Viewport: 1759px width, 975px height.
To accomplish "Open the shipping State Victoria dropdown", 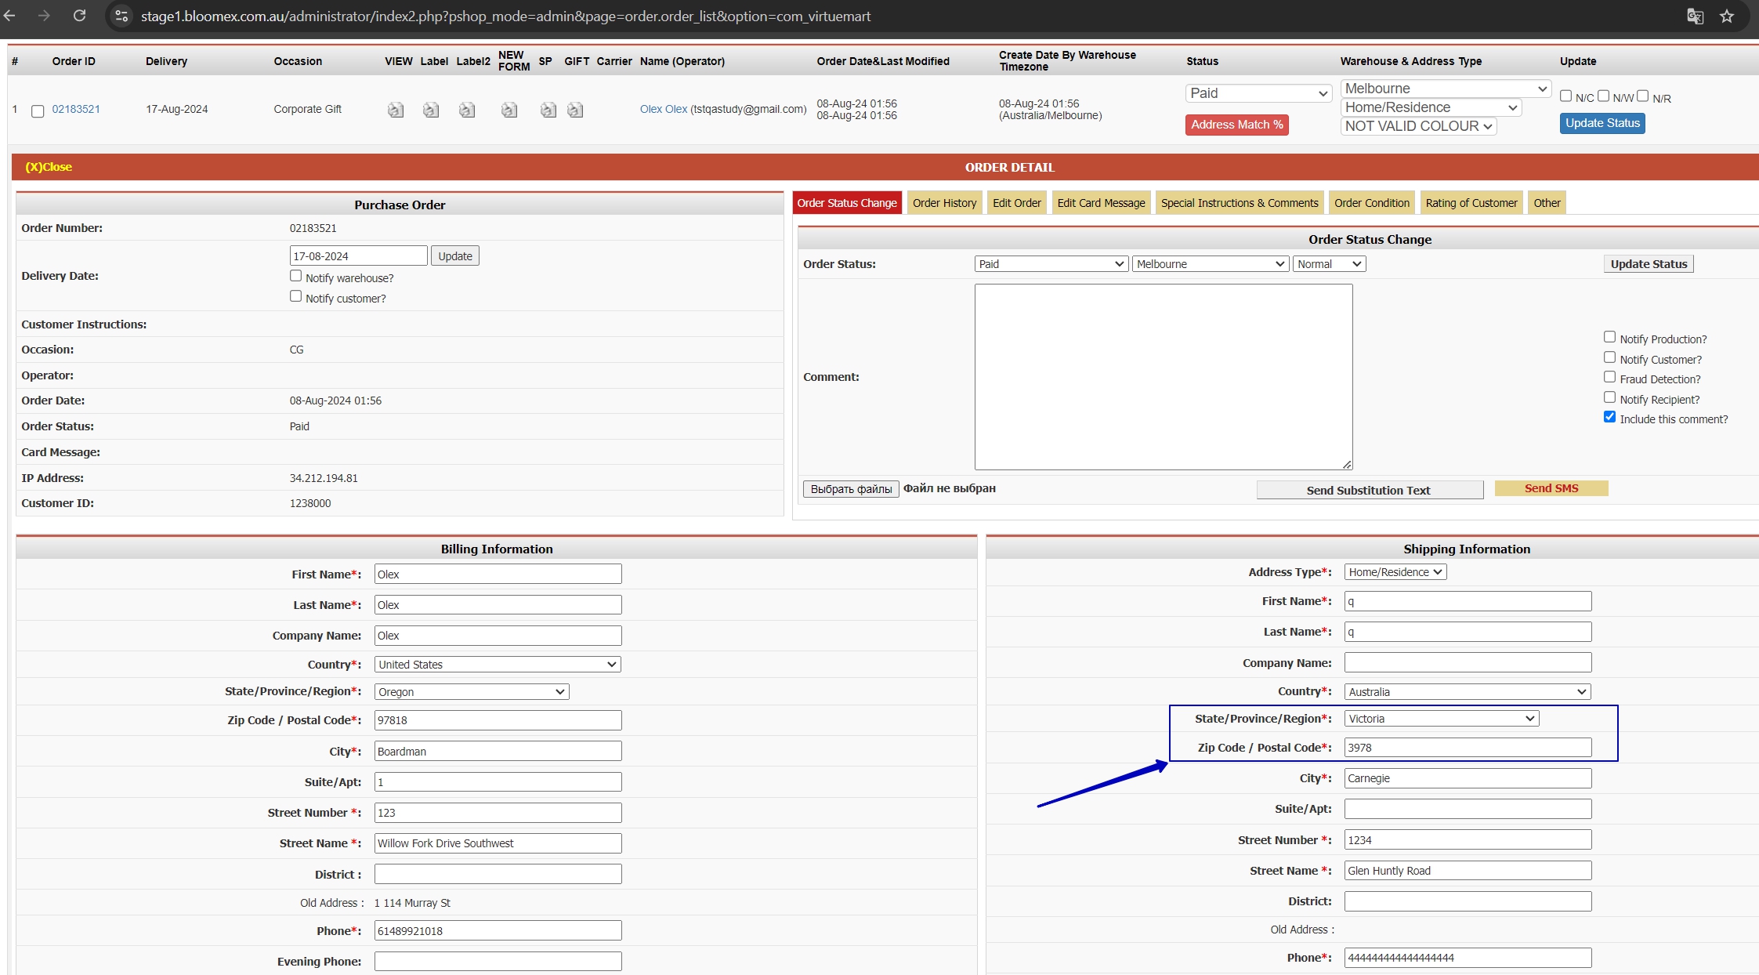I will (x=1441, y=719).
